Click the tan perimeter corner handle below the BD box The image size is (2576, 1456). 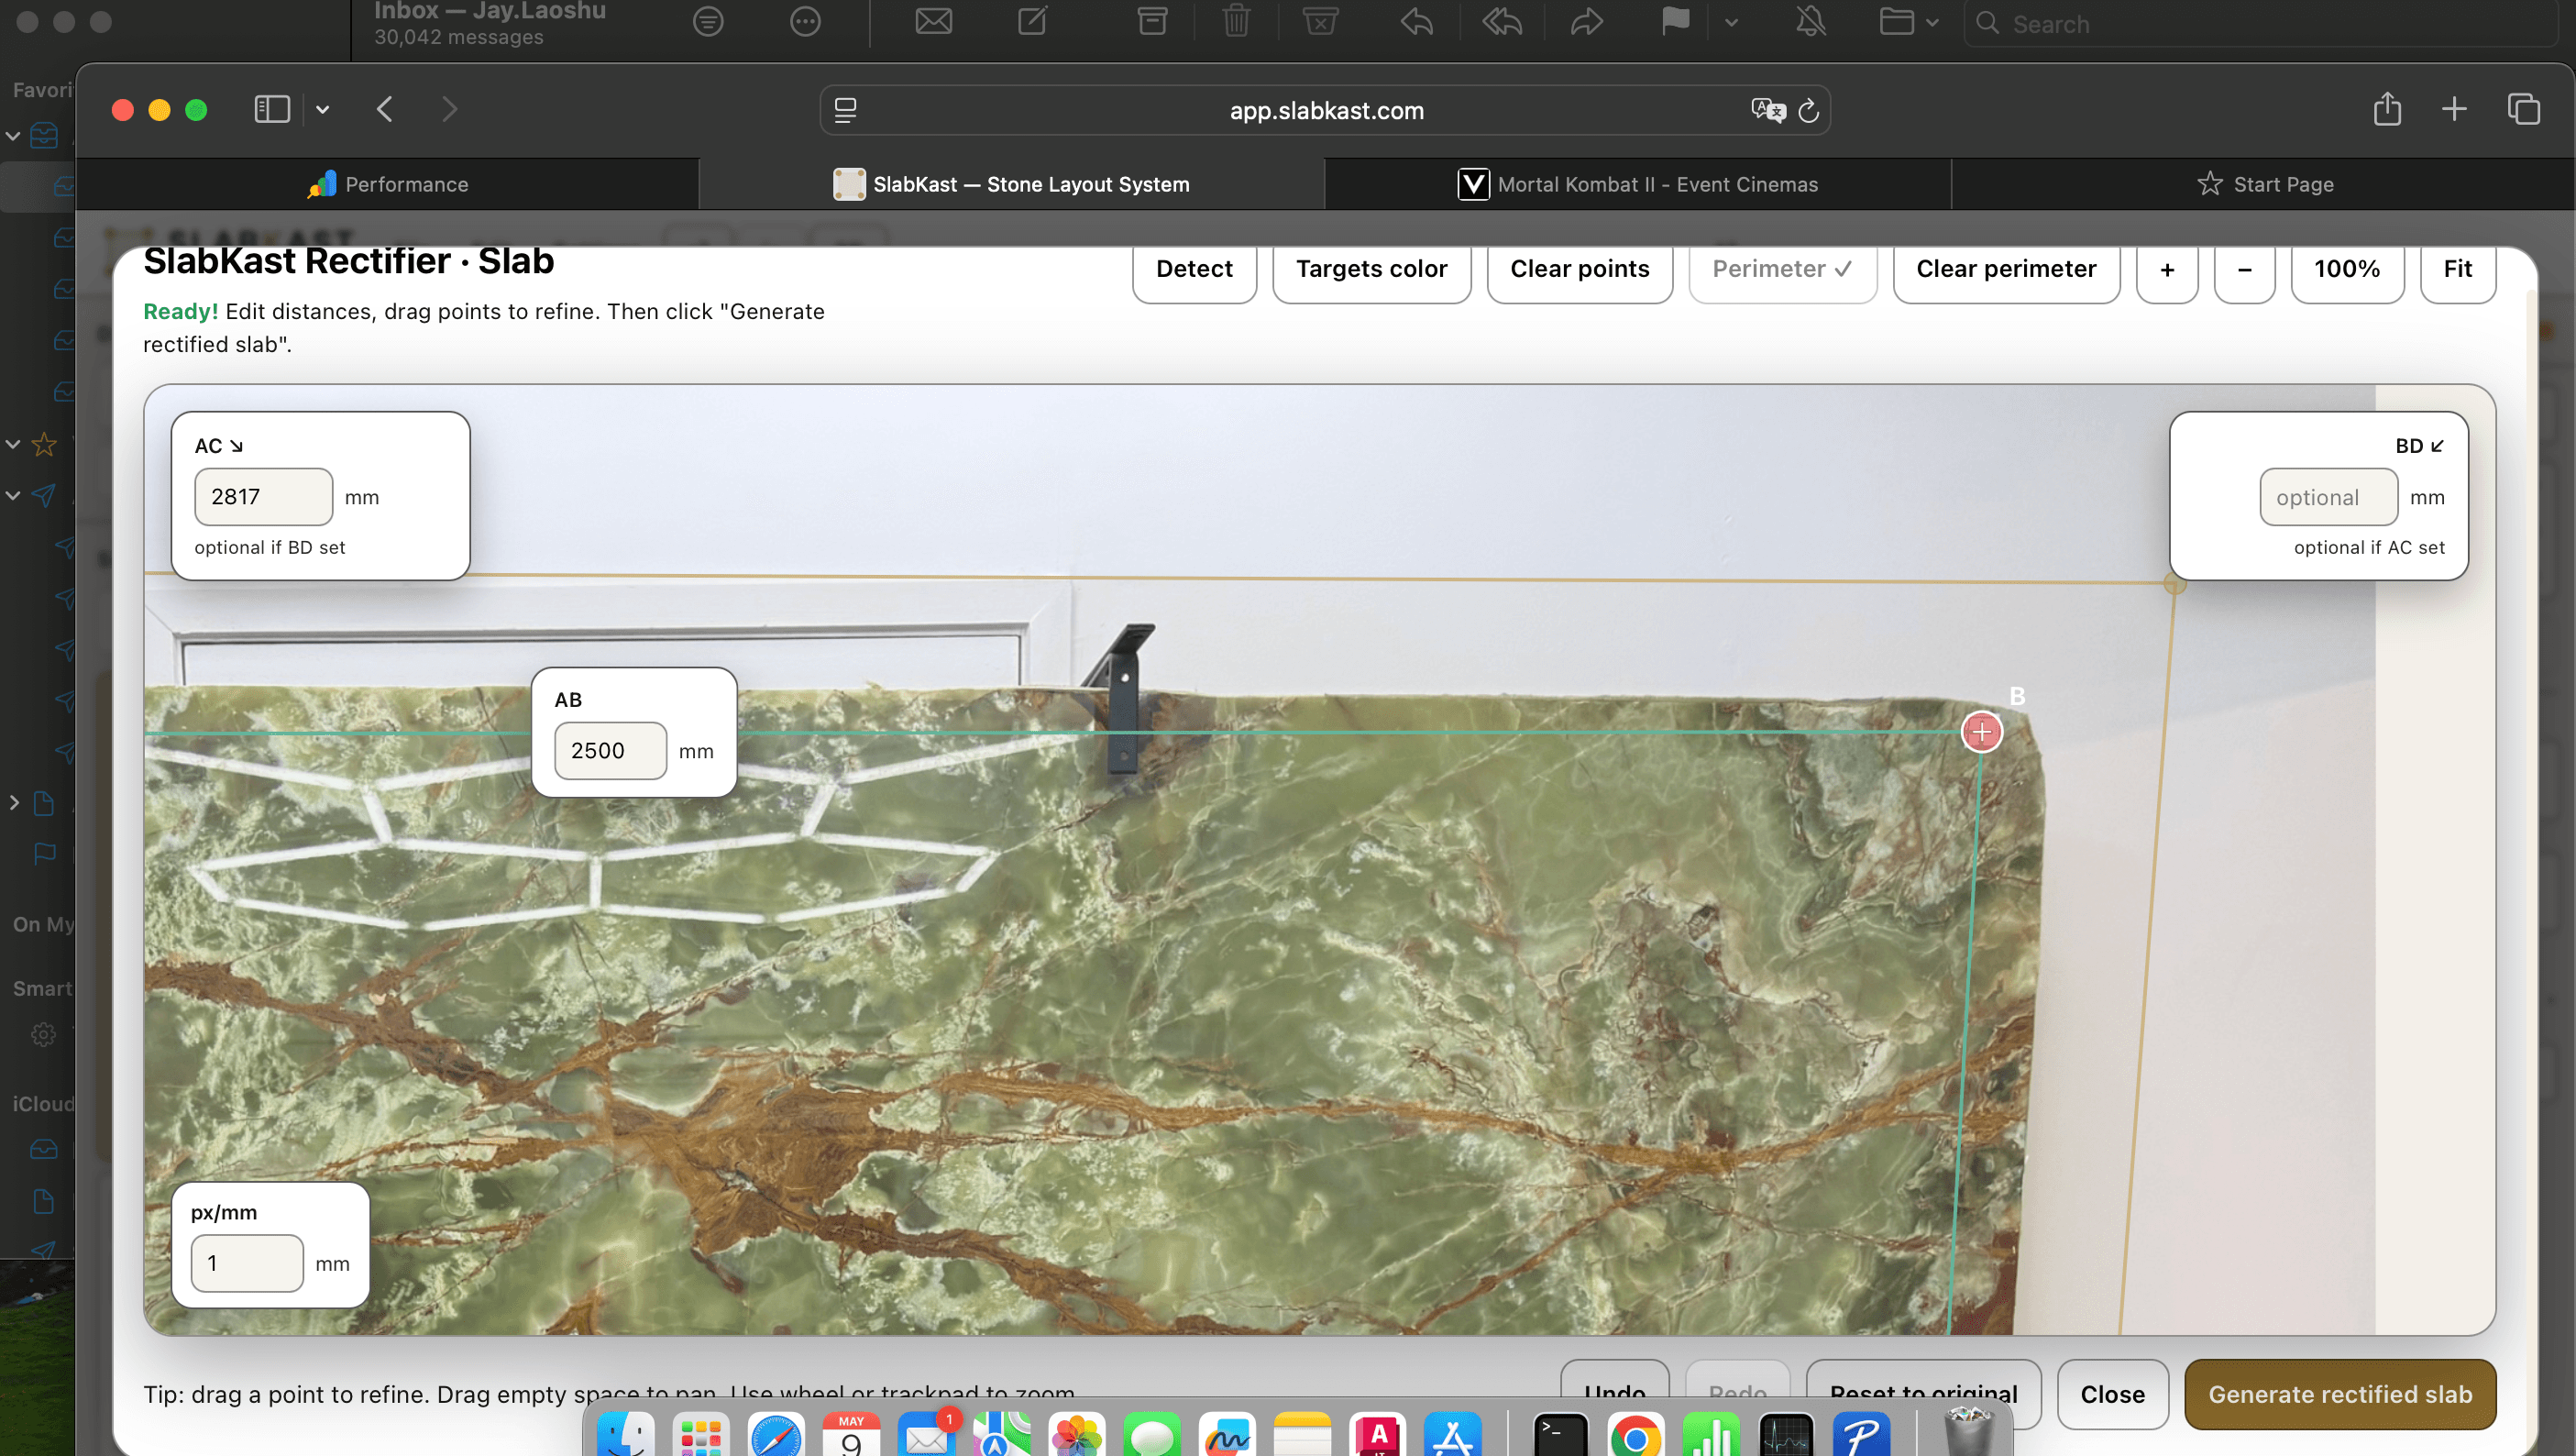(x=2174, y=583)
